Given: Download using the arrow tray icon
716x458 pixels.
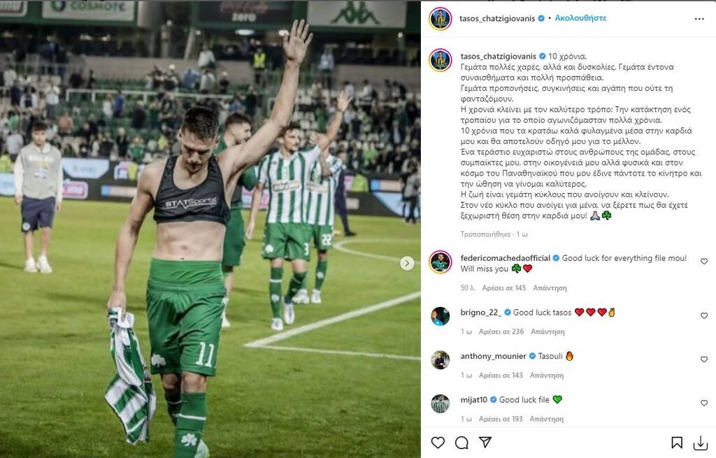Looking at the screenshot, I should tap(700, 443).
